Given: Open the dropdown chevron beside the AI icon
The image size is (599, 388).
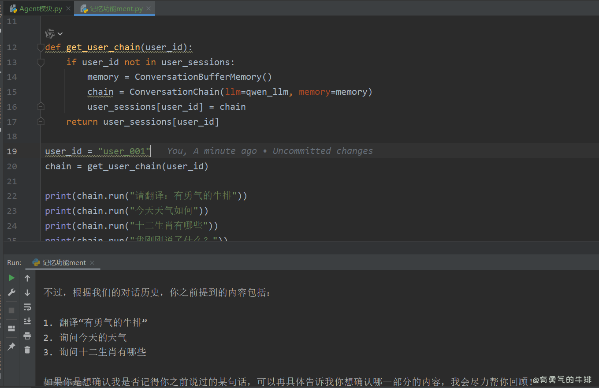Looking at the screenshot, I should (x=60, y=34).
